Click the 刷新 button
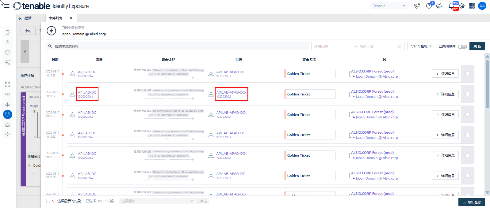 click(x=477, y=46)
